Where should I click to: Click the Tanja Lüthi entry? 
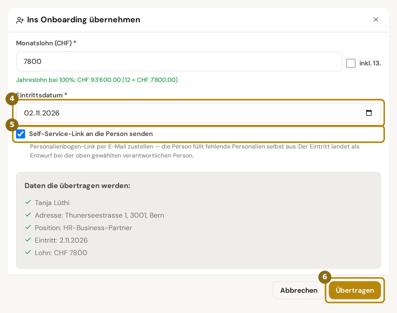coord(52,203)
